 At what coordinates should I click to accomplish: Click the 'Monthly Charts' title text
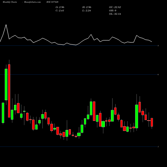[x=10, y=2]
